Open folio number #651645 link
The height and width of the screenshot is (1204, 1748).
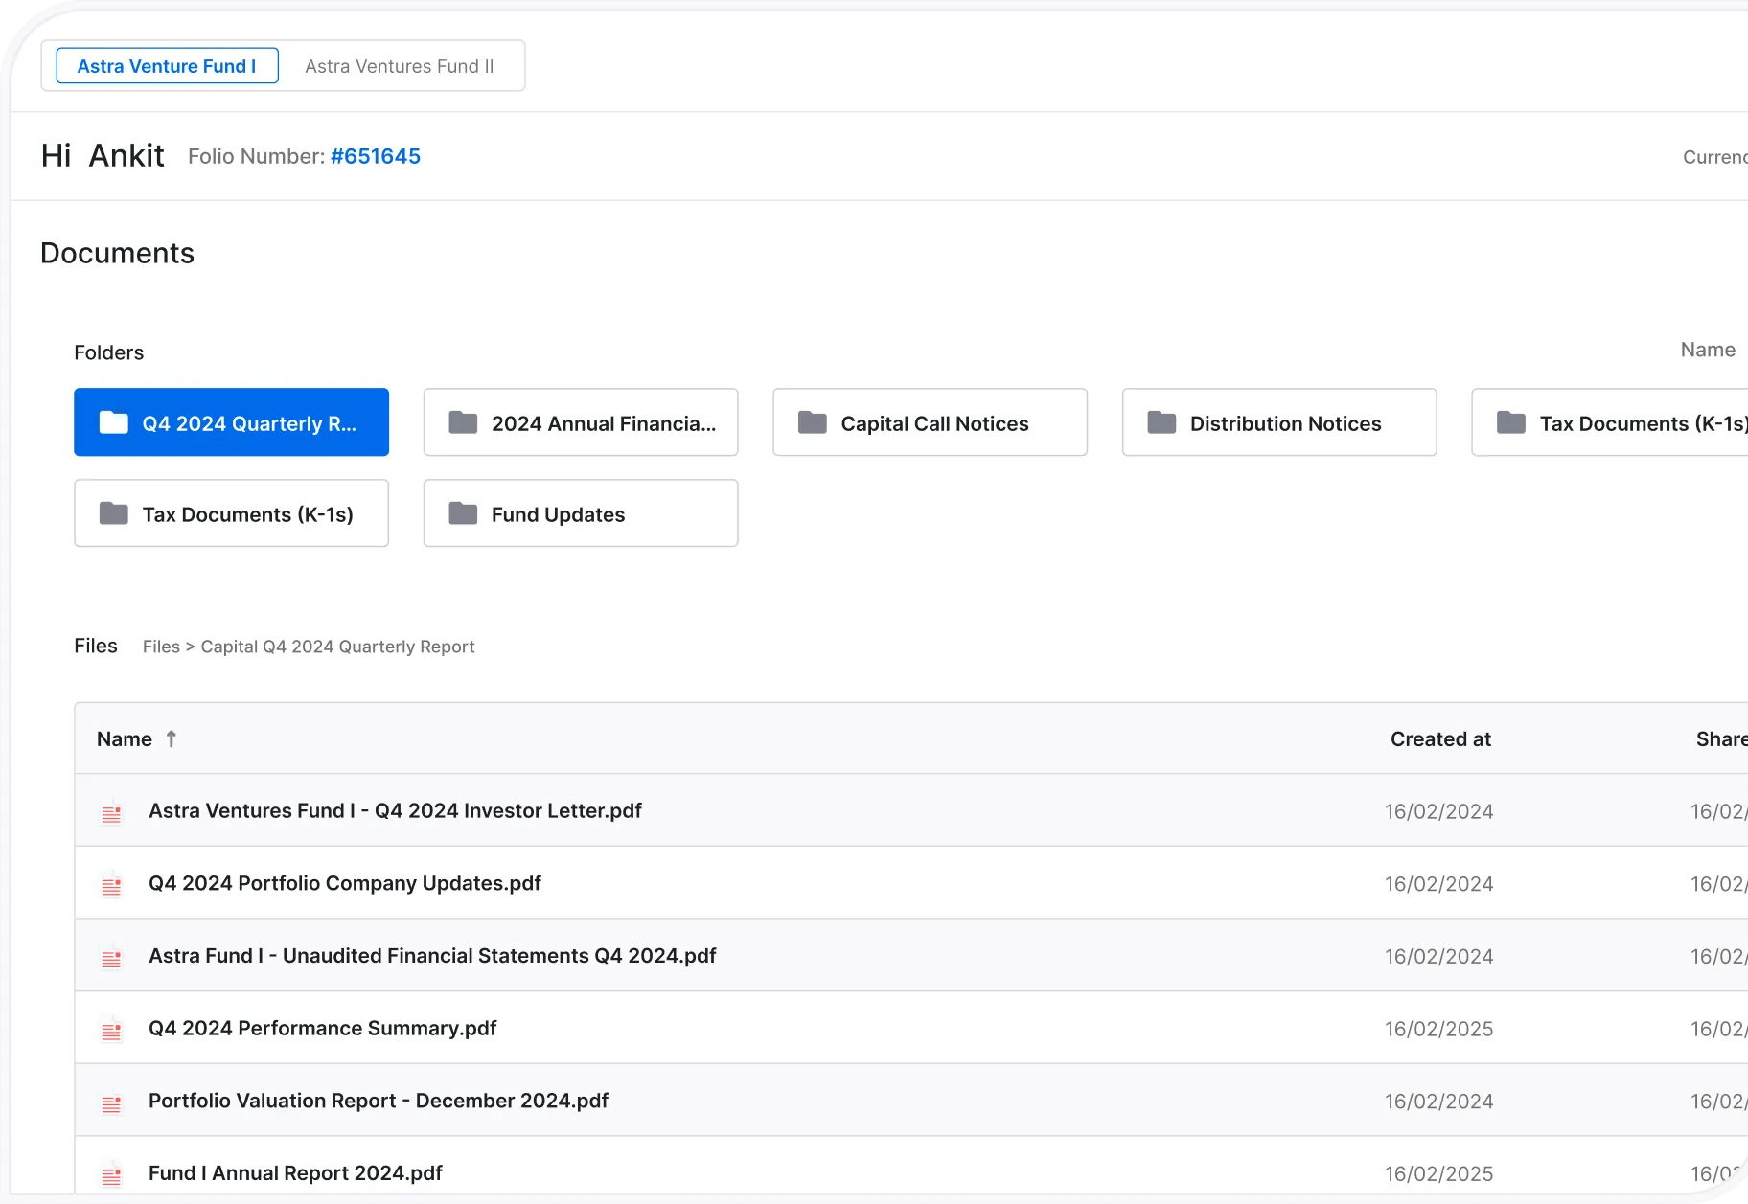click(x=376, y=156)
